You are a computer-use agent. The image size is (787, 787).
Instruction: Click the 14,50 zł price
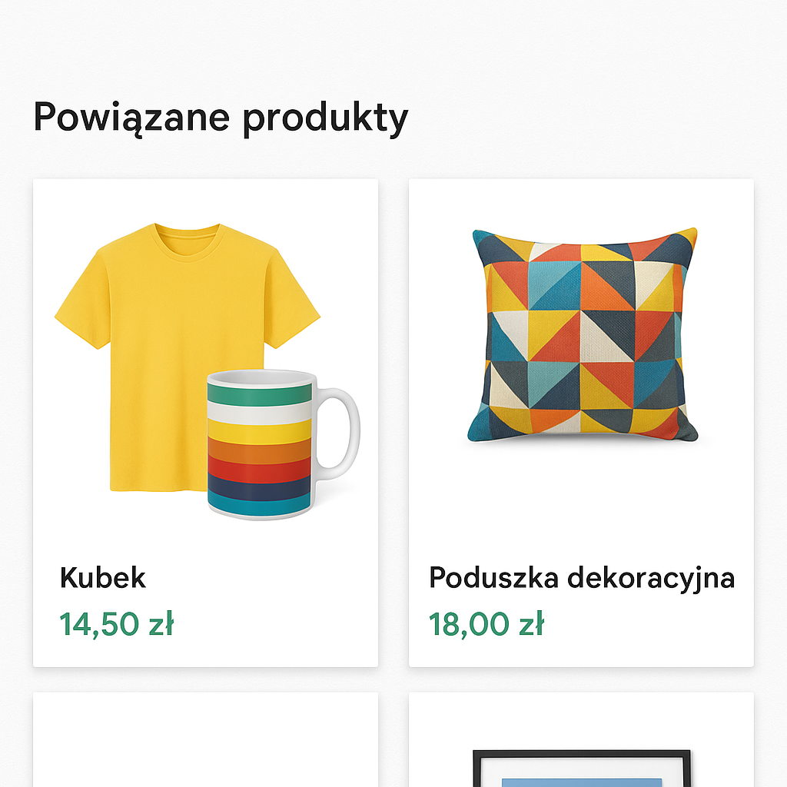point(117,624)
